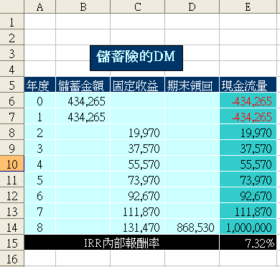
Task: Click the 儲蓄金額 header cell
Action: [x=83, y=85]
